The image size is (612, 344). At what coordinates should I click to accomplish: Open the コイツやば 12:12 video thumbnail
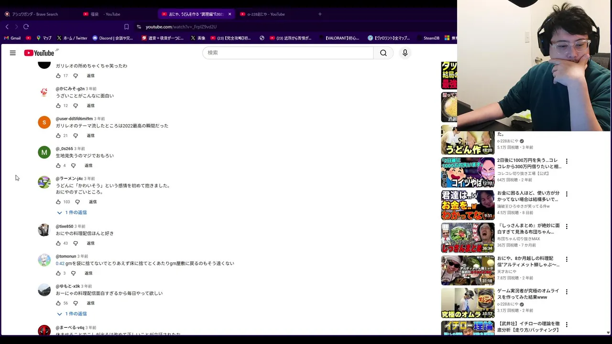(468, 172)
